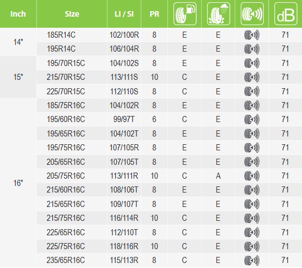Click the 118/116R load index cell
Screen dimensions: 302x268
pyautogui.click(x=124, y=246)
